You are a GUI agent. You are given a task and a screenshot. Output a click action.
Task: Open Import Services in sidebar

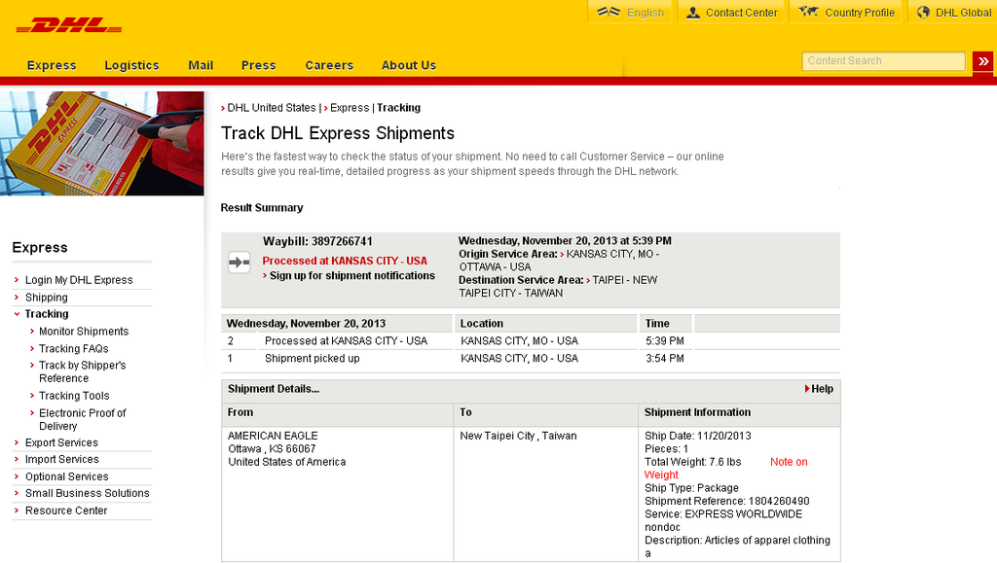61,460
